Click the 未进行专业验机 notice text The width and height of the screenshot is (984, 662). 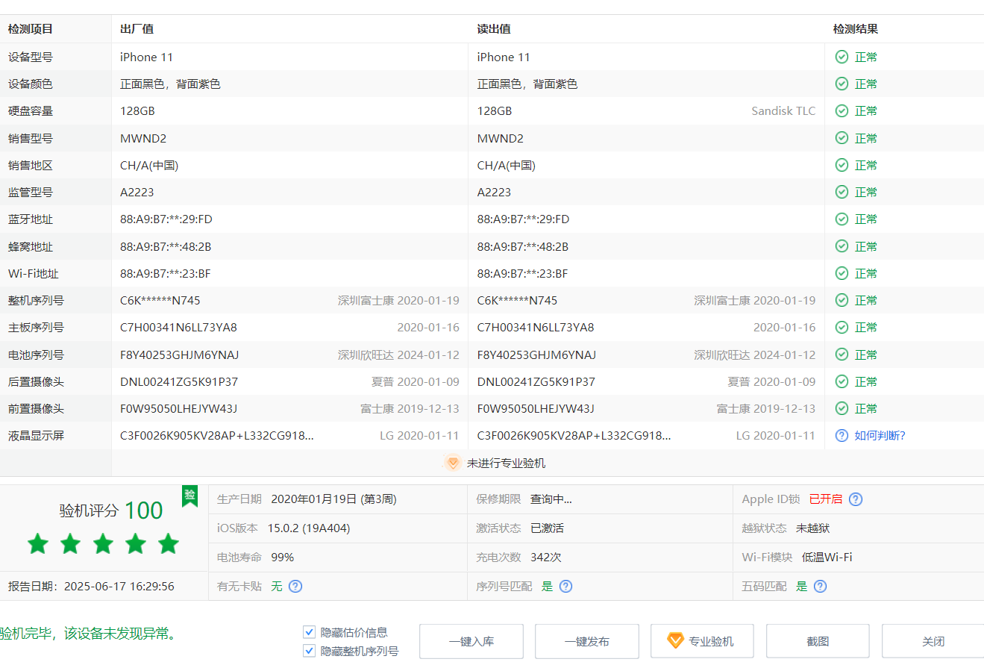click(x=506, y=463)
